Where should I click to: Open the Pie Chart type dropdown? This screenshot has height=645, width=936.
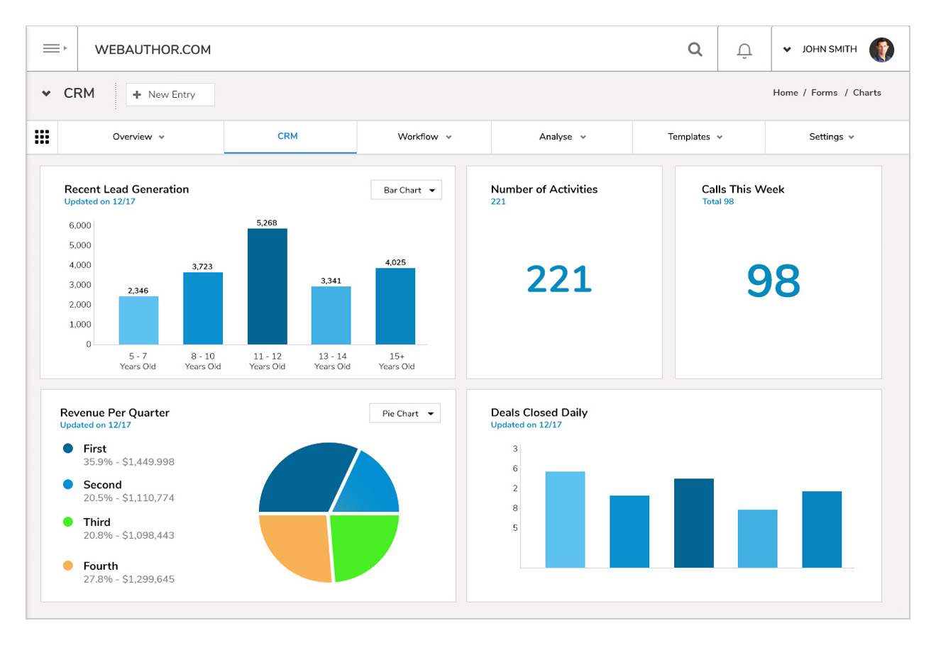click(404, 413)
